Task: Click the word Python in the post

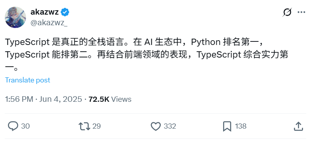Action: (x=206, y=42)
